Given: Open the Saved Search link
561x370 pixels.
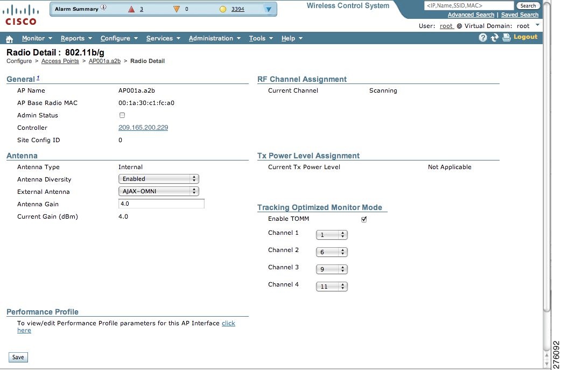Looking at the screenshot, I should pyautogui.click(x=520, y=15).
